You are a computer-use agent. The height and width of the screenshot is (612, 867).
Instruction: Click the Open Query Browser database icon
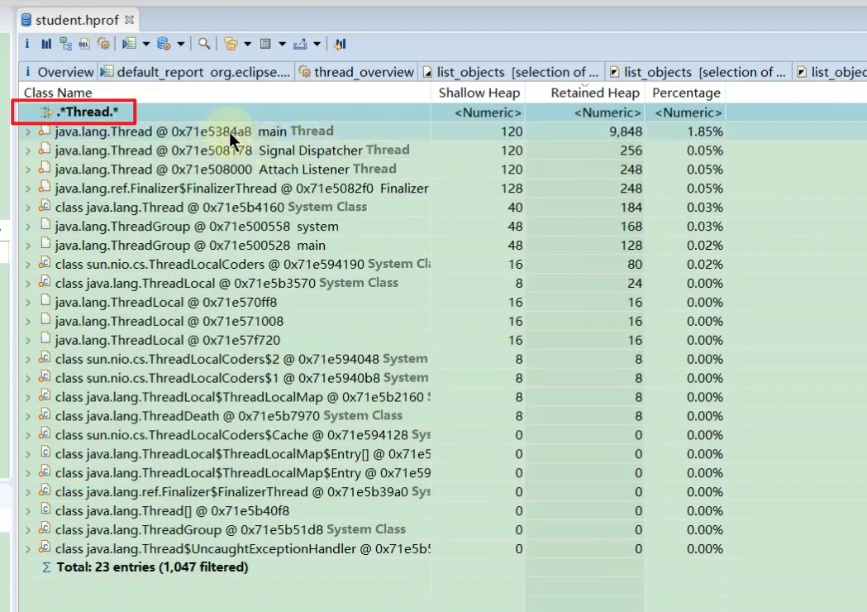coord(164,44)
